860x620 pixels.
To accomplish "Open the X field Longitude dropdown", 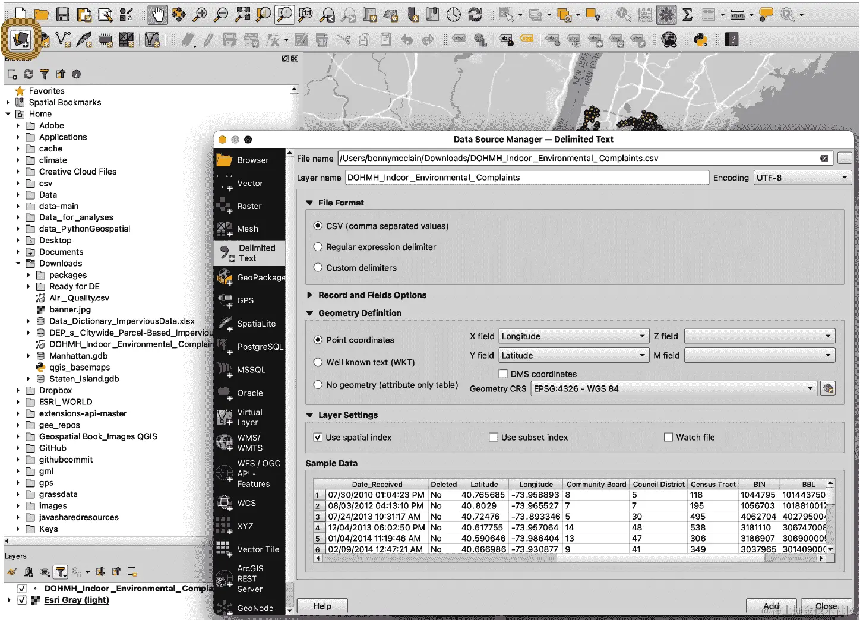I will [x=573, y=336].
